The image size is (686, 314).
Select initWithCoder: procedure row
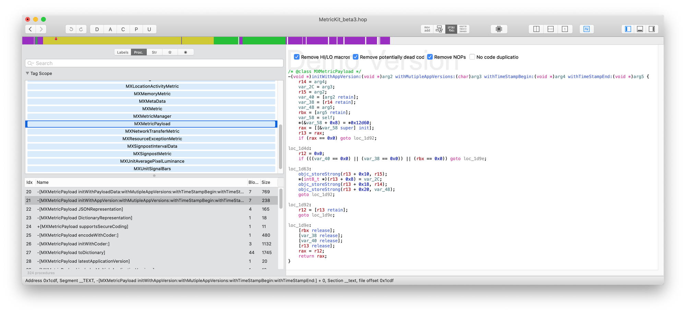(151, 244)
